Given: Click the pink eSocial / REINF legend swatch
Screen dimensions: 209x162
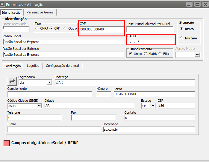Looking at the screenshot, I should point(7,143).
